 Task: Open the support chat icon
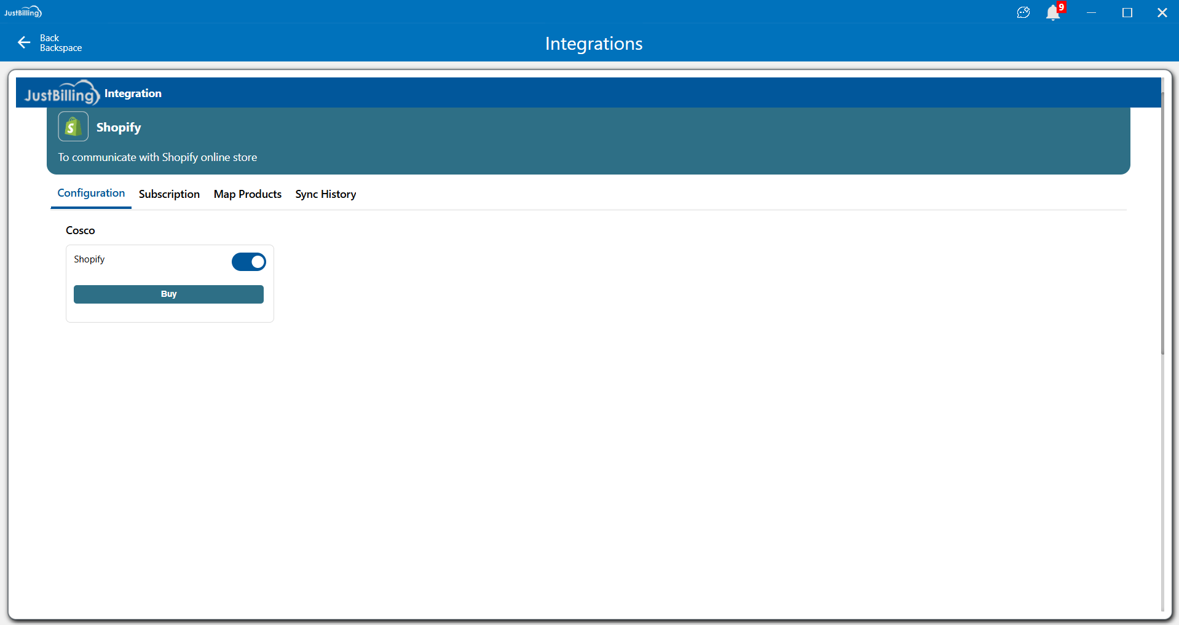point(1023,12)
